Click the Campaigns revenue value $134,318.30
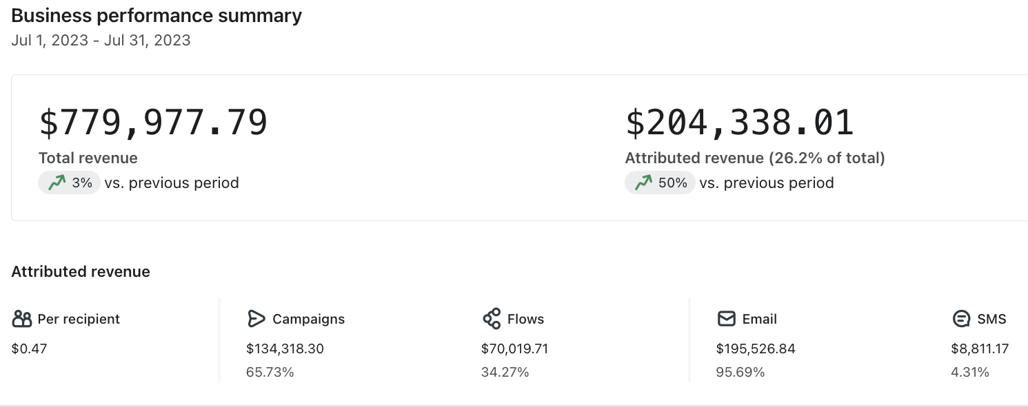This screenshot has height=407, width=1028. click(x=285, y=348)
